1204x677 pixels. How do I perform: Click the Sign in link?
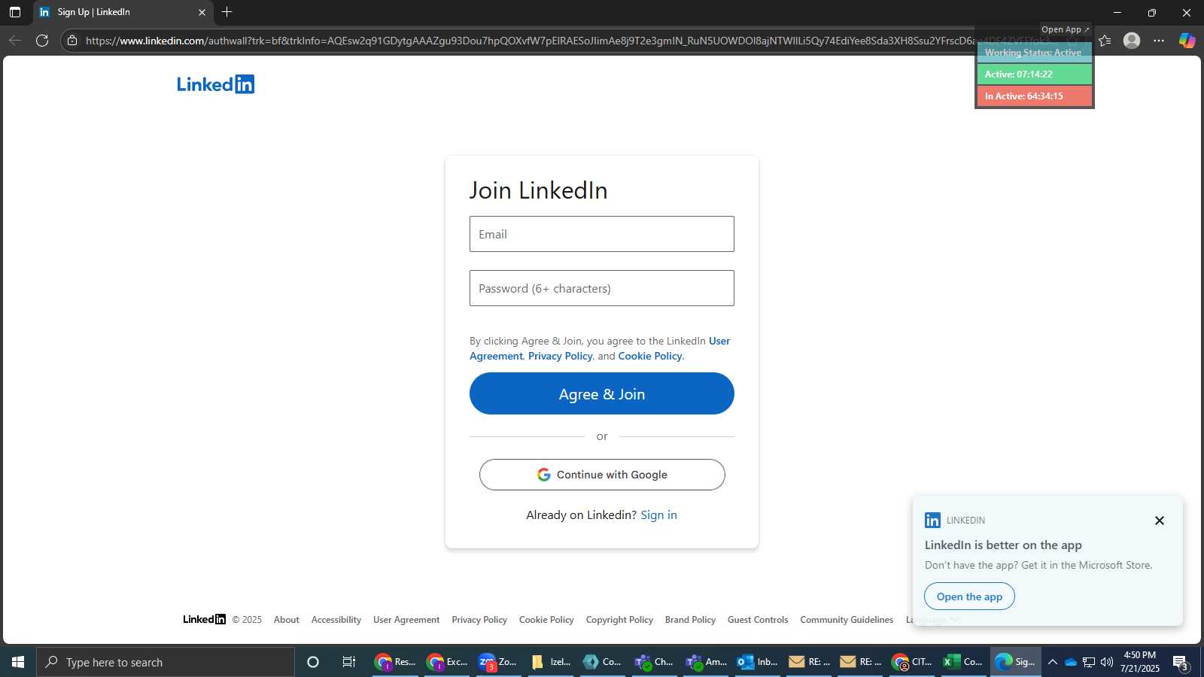[658, 515]
